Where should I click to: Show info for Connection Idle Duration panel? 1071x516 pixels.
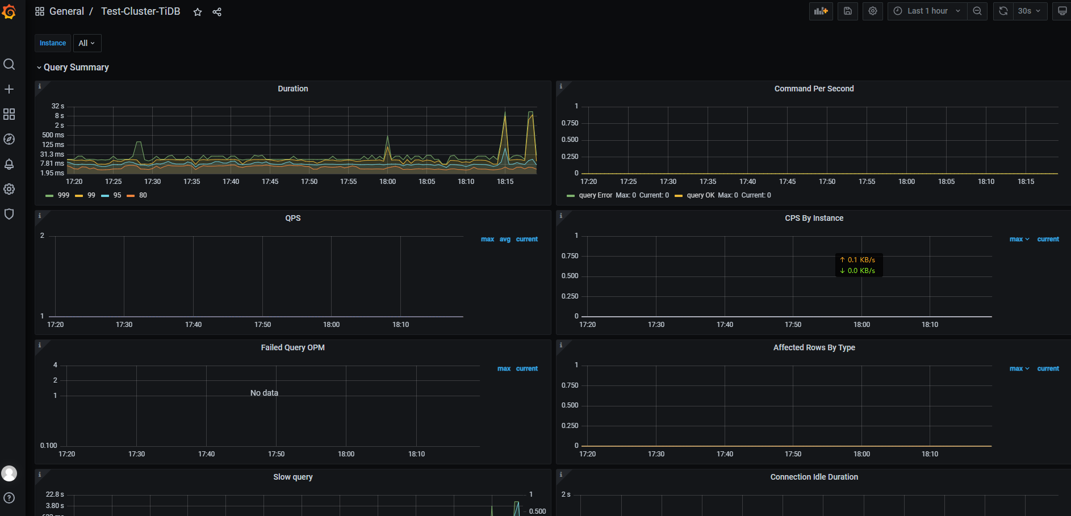(561, 475)
